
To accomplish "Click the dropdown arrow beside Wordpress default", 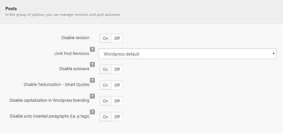I will point(274,53).
